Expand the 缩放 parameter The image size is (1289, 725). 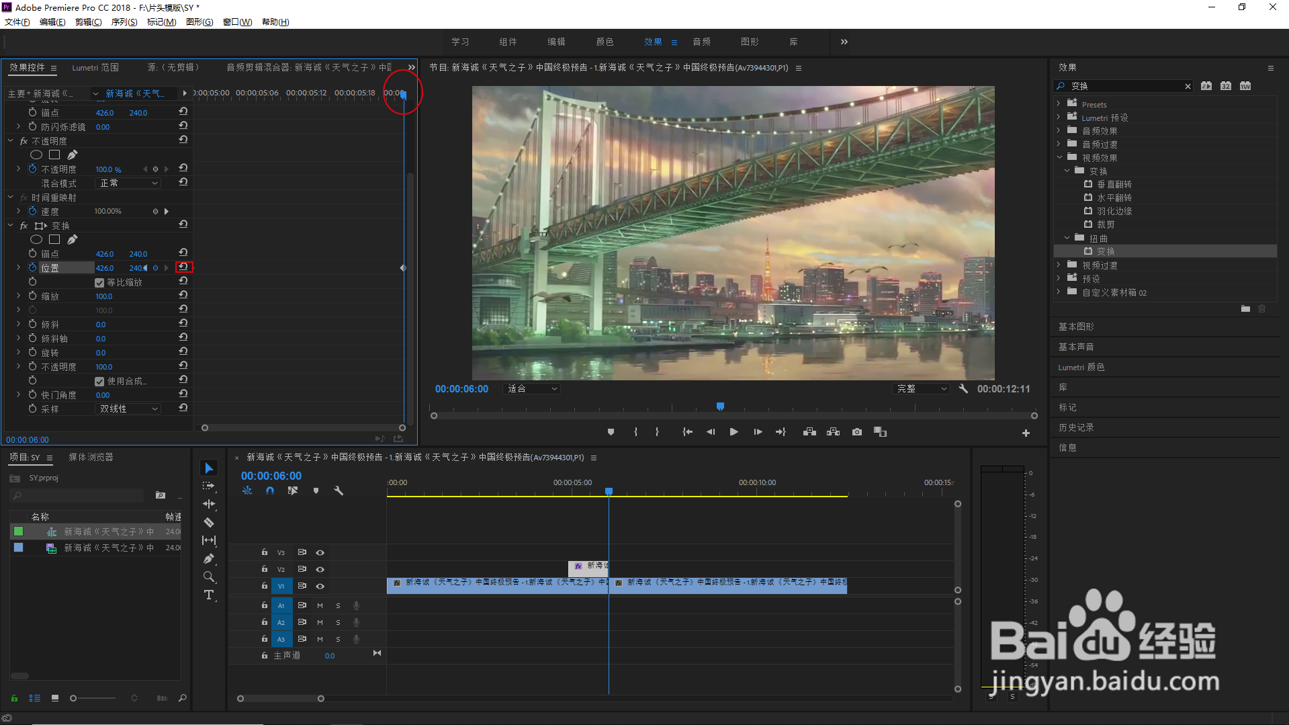pyautogui.click(x=18, y=296)
